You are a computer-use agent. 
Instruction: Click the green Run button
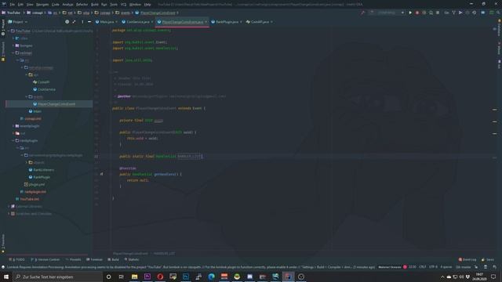410,13
